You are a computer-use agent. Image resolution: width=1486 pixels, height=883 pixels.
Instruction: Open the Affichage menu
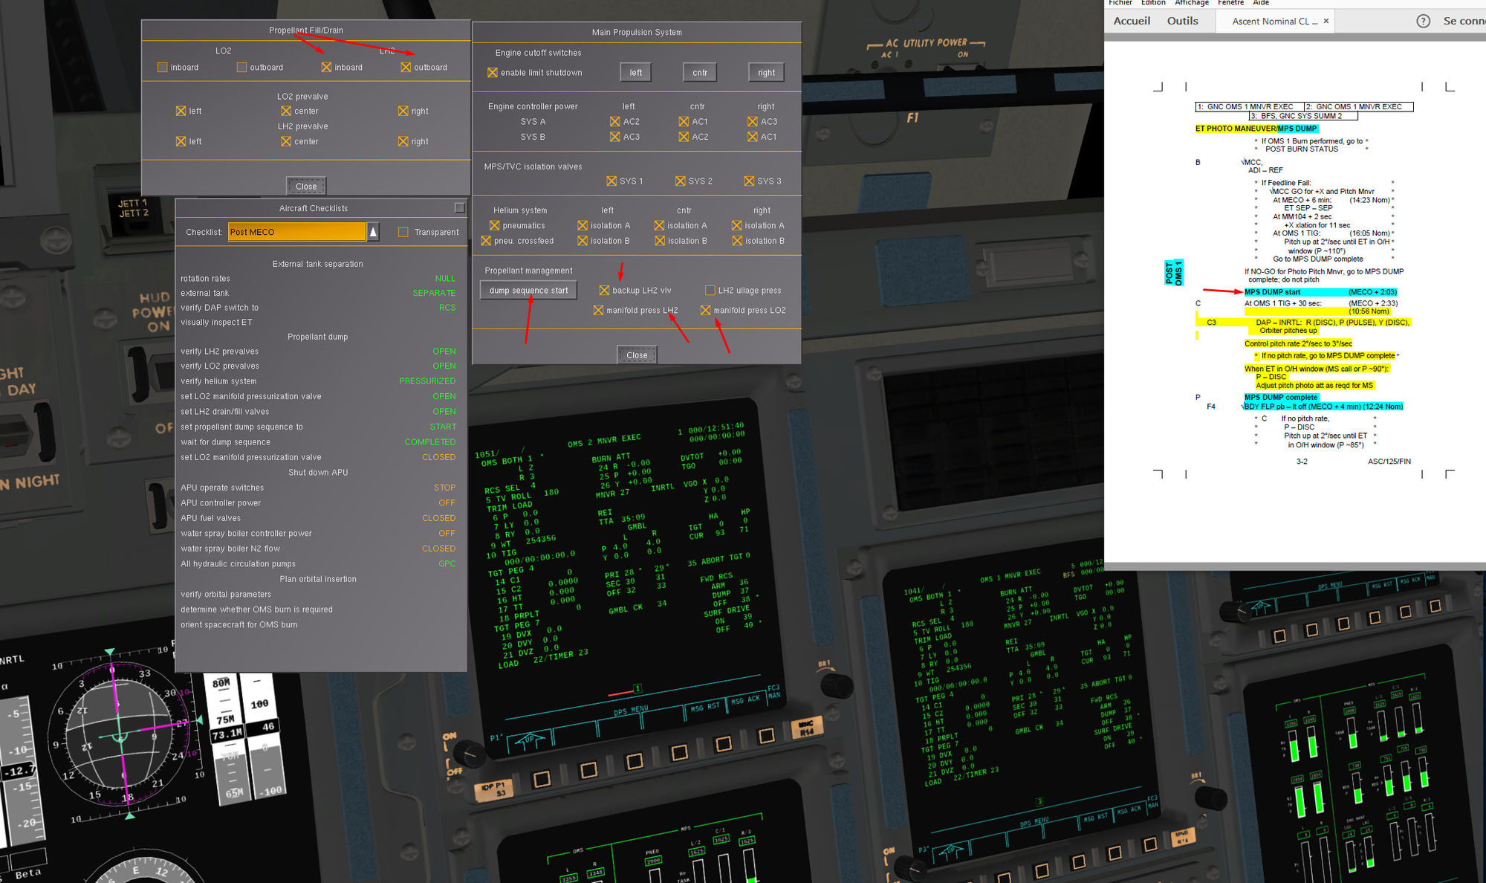[1191, 3]
